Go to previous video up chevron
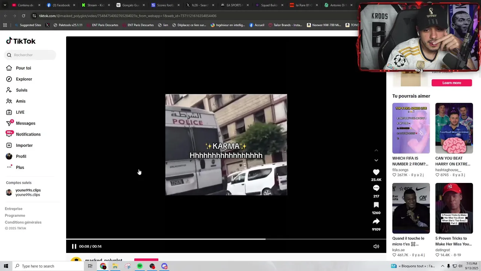This screenshot has width=481, height=271. click(x=376, y=151)
